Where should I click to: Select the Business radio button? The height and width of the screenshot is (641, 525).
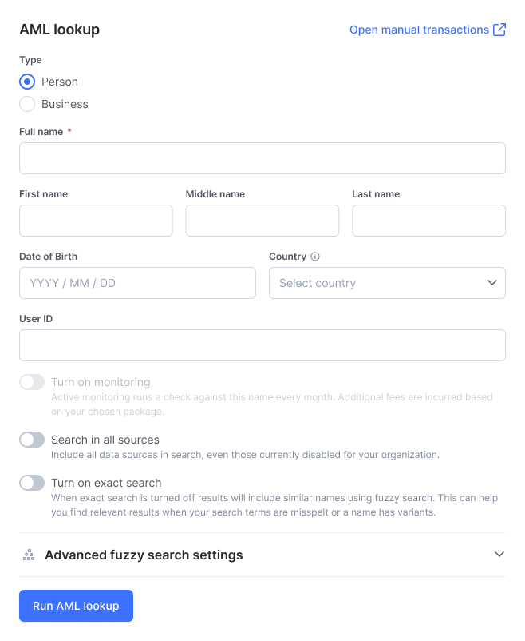click(27, 104)
